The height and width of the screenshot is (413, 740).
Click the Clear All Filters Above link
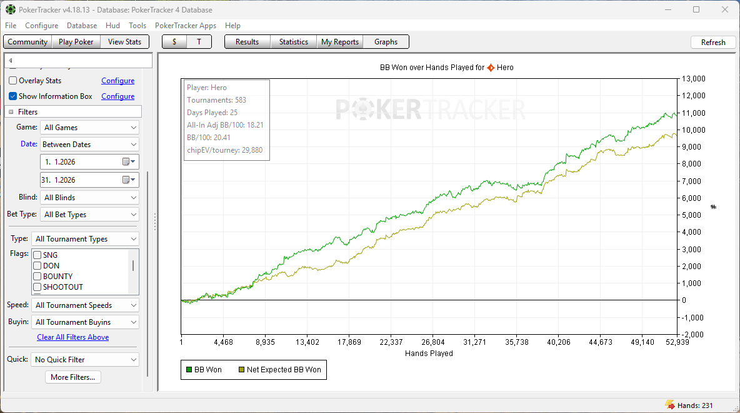coord(72,337)
